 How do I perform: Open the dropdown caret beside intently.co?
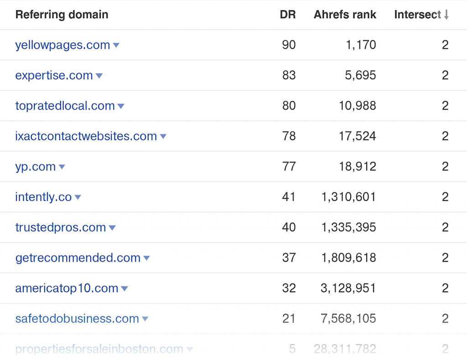[78, 197]
